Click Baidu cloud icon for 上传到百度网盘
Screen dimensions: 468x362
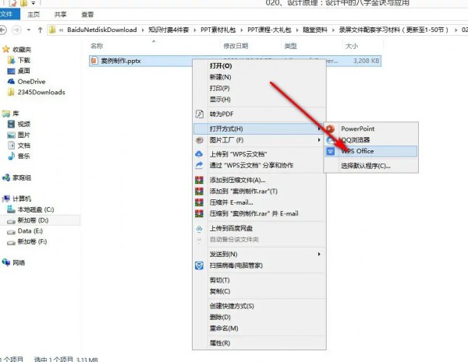tap(199, 229)
